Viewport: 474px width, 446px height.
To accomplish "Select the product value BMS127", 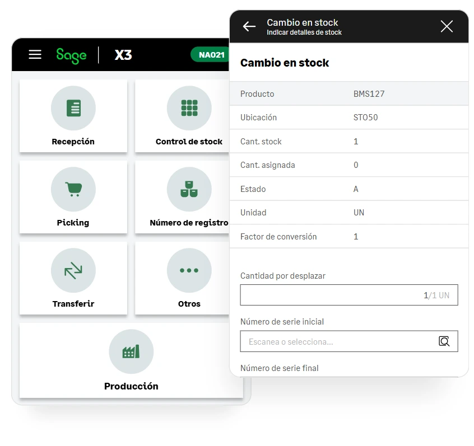I will point(369,94).
